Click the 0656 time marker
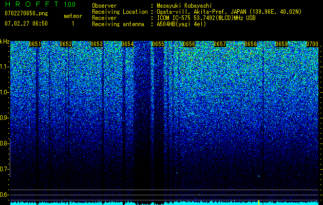Image resolution: width=323 pixels, height=205 pixels. tap(189, 44)
